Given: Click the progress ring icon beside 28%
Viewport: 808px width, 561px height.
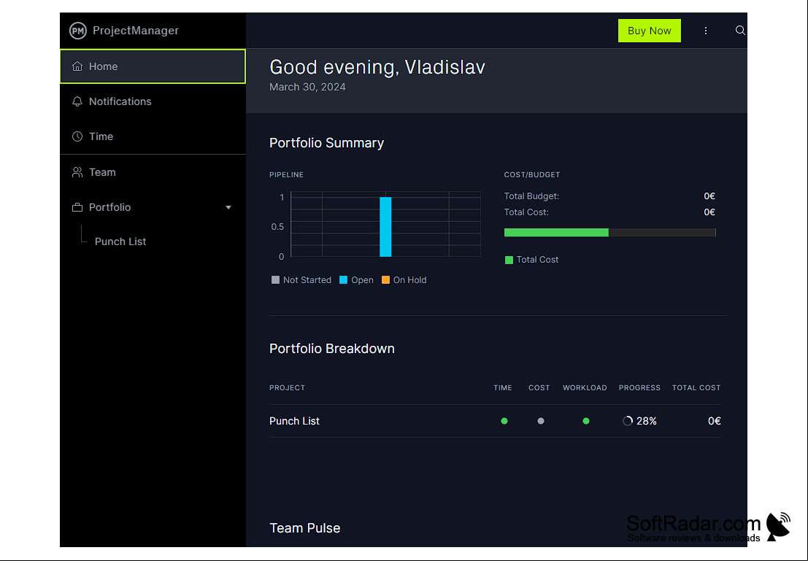Looking at the screenshot, I should 627,421.
